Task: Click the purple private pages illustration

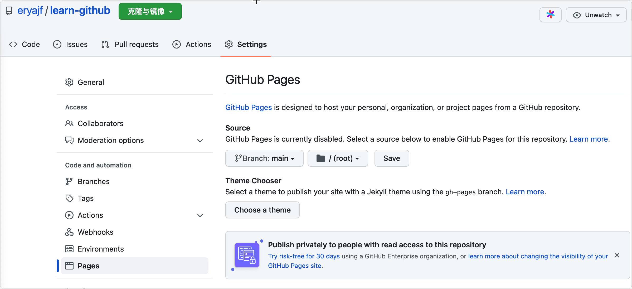Action: point(247,255)
